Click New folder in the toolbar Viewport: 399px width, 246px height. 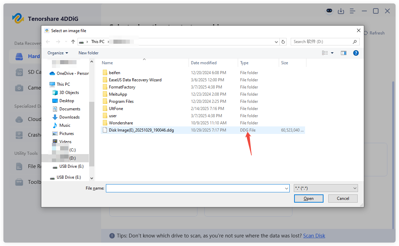point(88,53)
